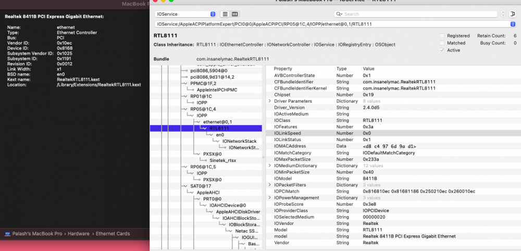Expand IOPacketFilters property
521x251 pixels.
[x=270, y=184]
